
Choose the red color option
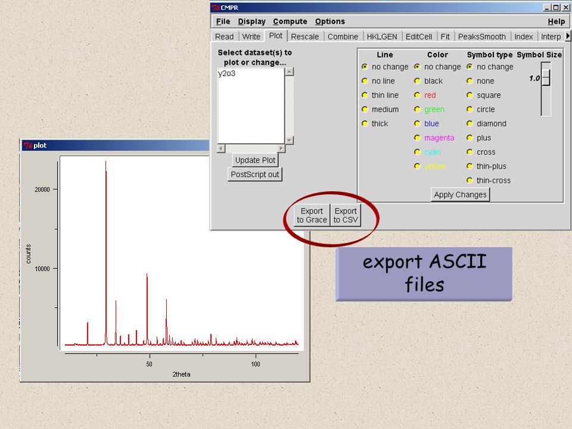coord(417,95)
